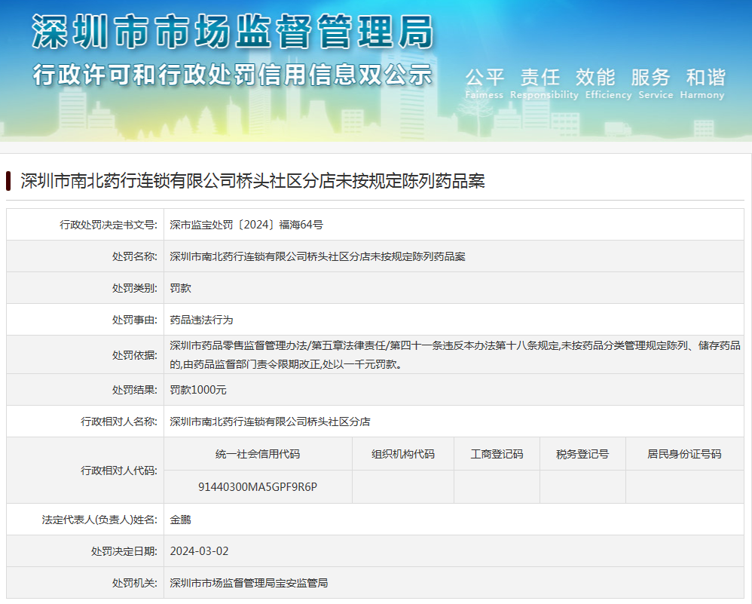Click the penalty name value in 处罚名称 row
The height and width of the screenshot is (604, 752).
[317, 256]
